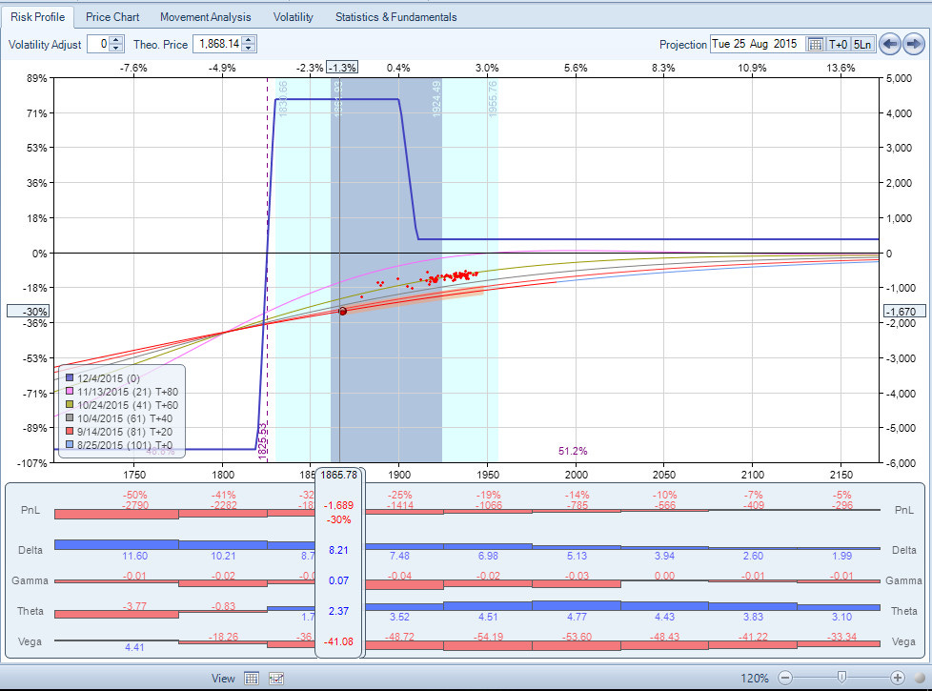
Task: Step projection date backward with left arrow
Action: coord(890,44)
